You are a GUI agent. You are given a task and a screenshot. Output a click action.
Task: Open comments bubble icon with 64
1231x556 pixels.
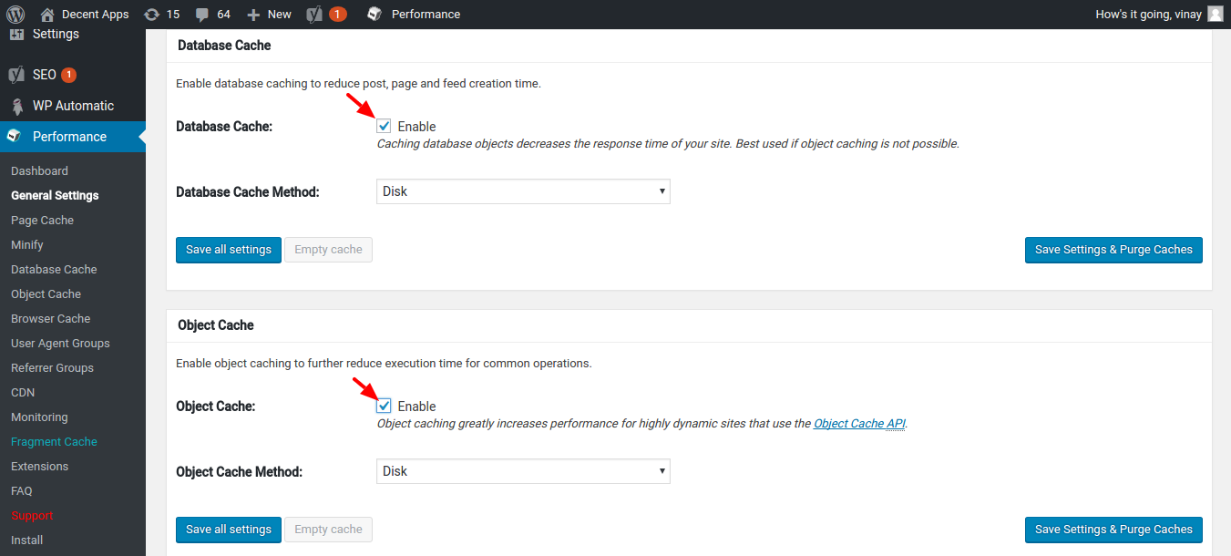pyautogui.click(x=201, y=15)
